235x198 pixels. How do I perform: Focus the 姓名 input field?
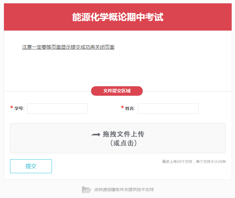click(x=168, y=109)
